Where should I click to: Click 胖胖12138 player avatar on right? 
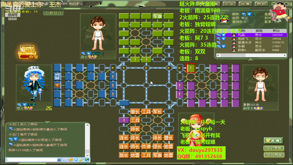pyautogui.click(x=260, y=84)
